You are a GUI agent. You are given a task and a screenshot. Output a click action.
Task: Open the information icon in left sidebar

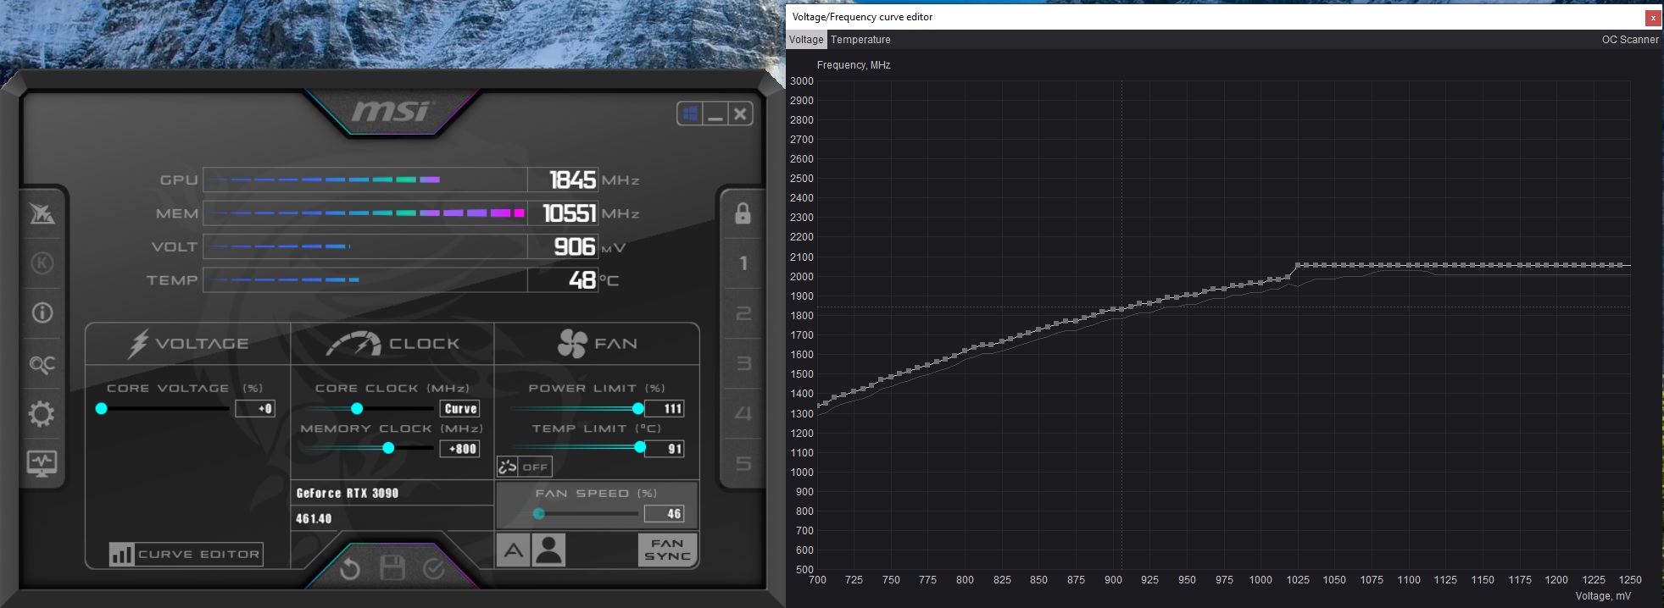(42, 313)
